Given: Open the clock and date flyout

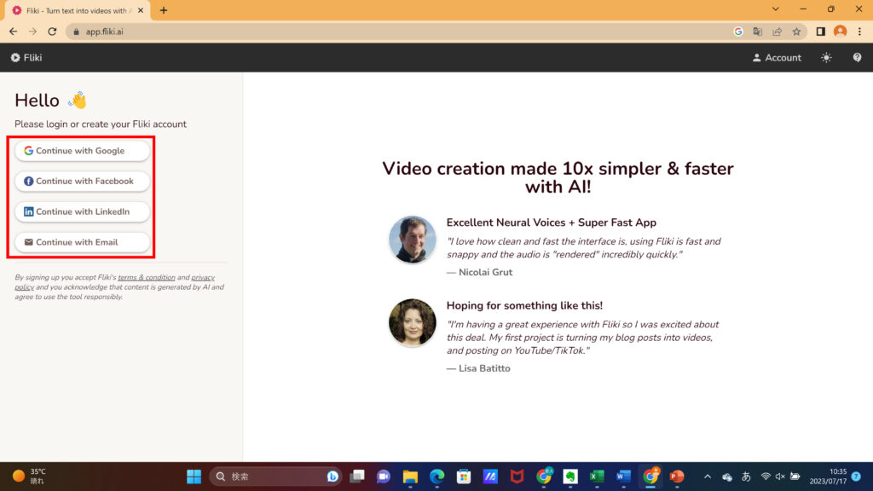Looking at the screenshot, I should pos(828,477).
